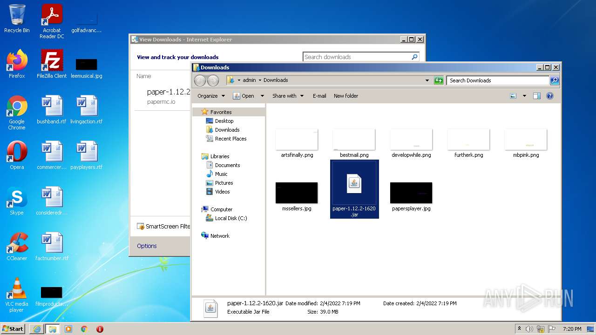
Task: Click the Chrome taskbar icon
Action: click(84, 329)
